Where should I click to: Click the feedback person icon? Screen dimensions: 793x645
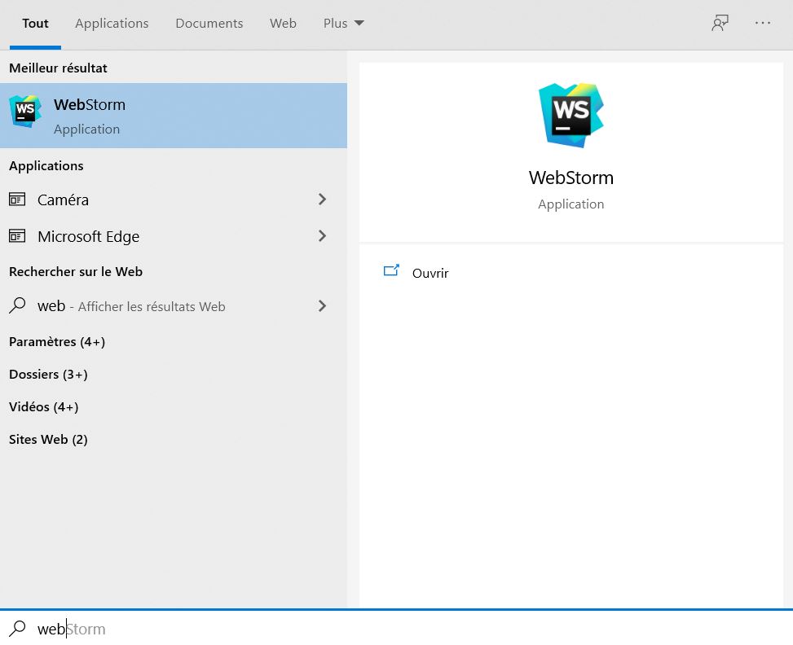click(720, 23)
